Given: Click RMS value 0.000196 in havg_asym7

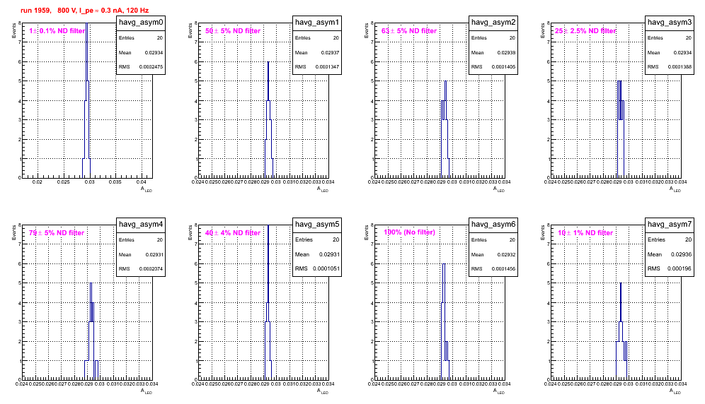Looking at the screenshot, I should pyautogui.click(x=680, y=269).
